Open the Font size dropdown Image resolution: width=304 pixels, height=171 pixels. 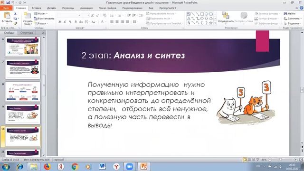coord(88,15)
